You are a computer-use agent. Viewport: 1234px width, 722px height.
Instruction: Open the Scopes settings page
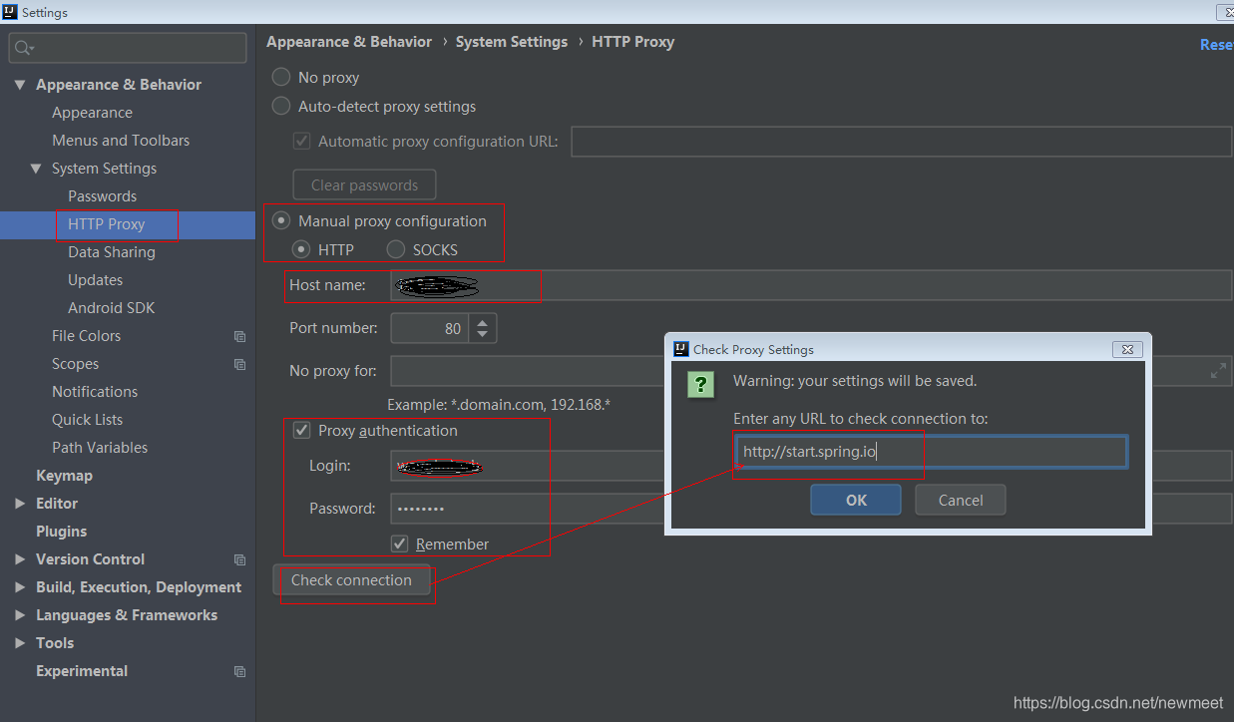[75, 364]
